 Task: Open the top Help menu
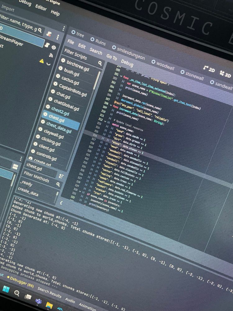click(x=55, y=13)
